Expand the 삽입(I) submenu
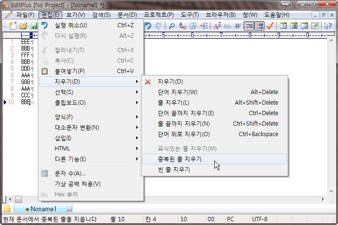 pyautogui.click(x=91, y=138)
